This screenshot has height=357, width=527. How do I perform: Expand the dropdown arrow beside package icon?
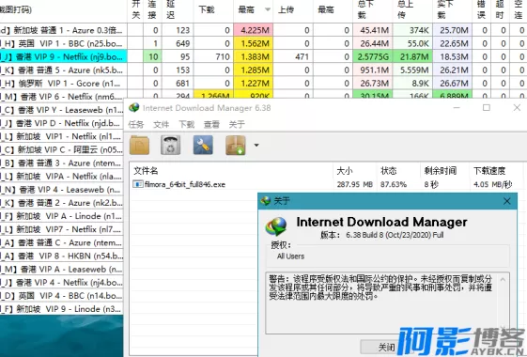tap(256, 146)
